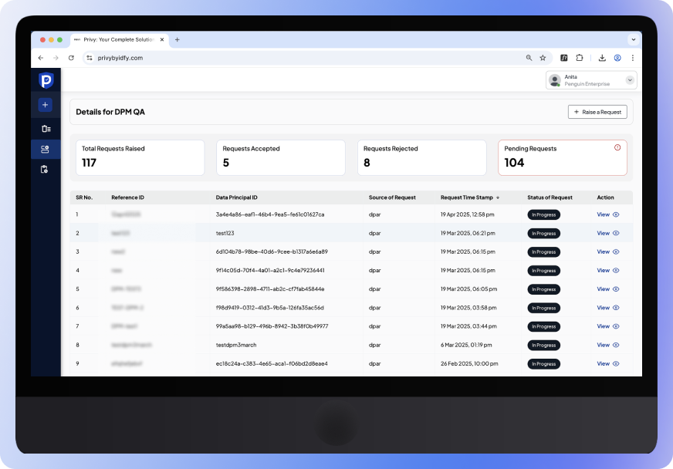Open the browser tab search chevron

(x=633, y=39)
